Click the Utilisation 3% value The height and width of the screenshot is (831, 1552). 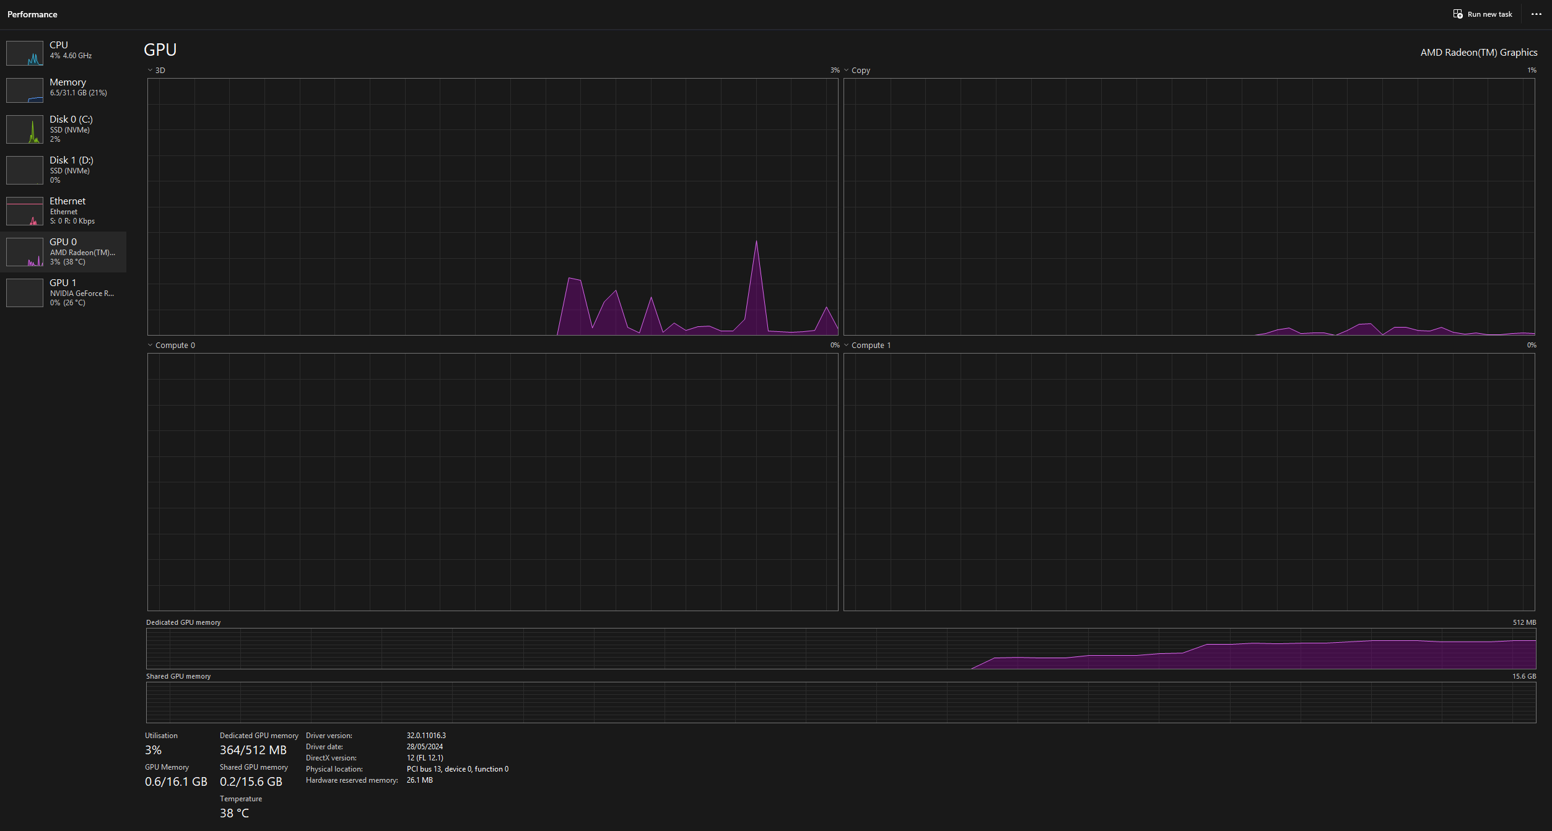tap(153, 750)
